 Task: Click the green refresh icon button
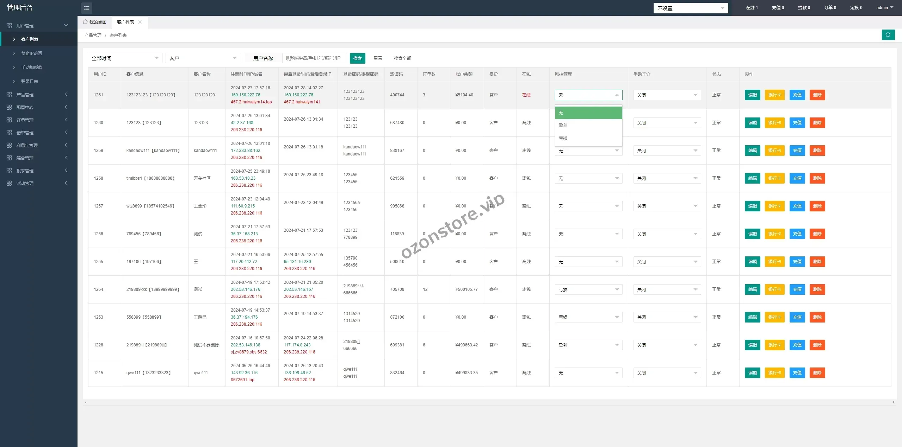(x=888, y=35)
